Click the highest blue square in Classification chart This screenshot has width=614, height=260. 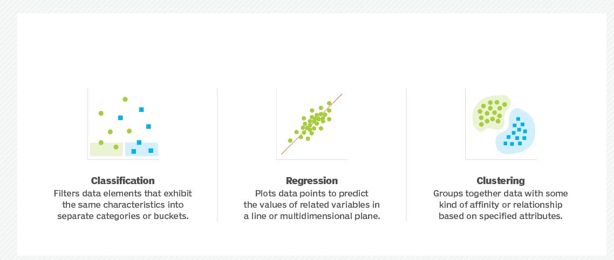click(x=141, y=109)
